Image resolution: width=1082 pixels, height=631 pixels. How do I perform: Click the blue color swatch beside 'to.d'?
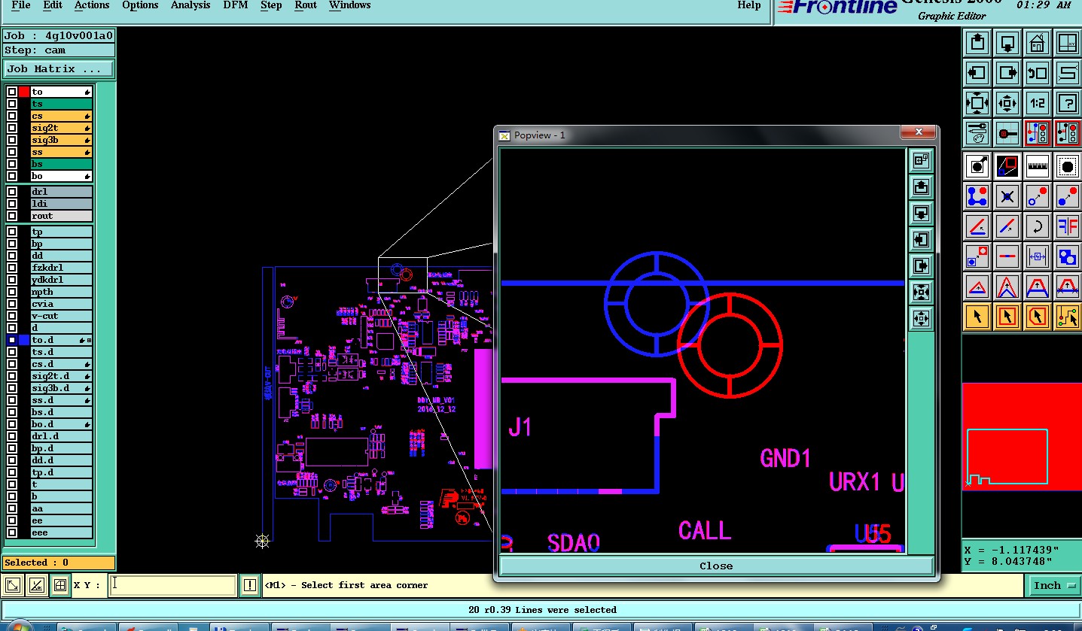24,340
